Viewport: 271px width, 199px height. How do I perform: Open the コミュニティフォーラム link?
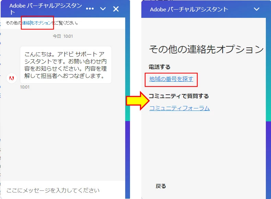click(179, 108)
